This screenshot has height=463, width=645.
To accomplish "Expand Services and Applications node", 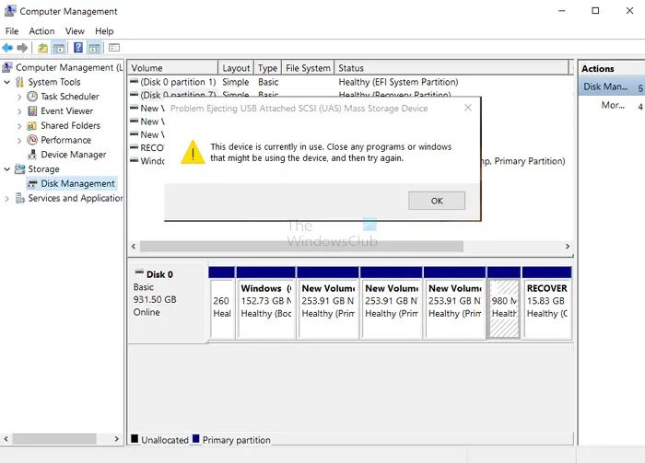I will click(x=6, y=199).
